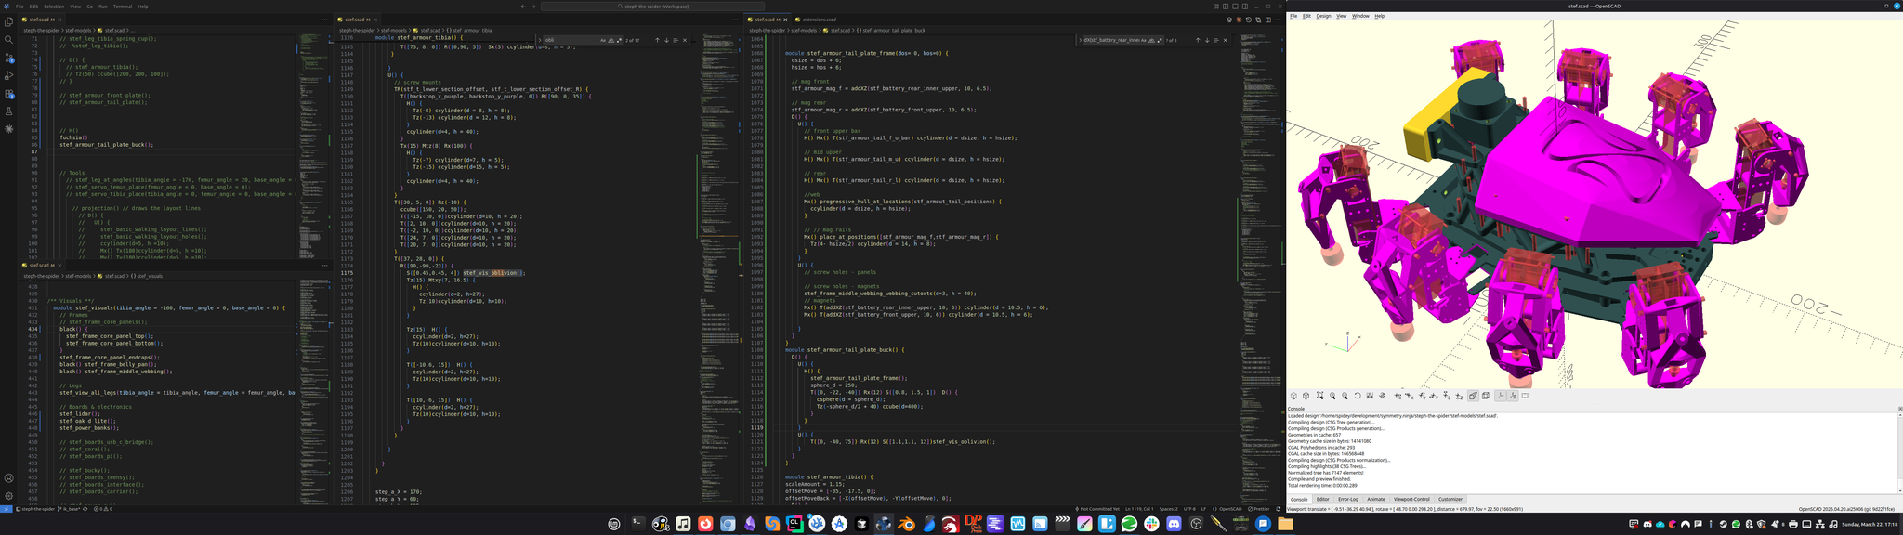Open the Extensions view in activity bar
The image size is (1903, 535).
coord(9,94)
